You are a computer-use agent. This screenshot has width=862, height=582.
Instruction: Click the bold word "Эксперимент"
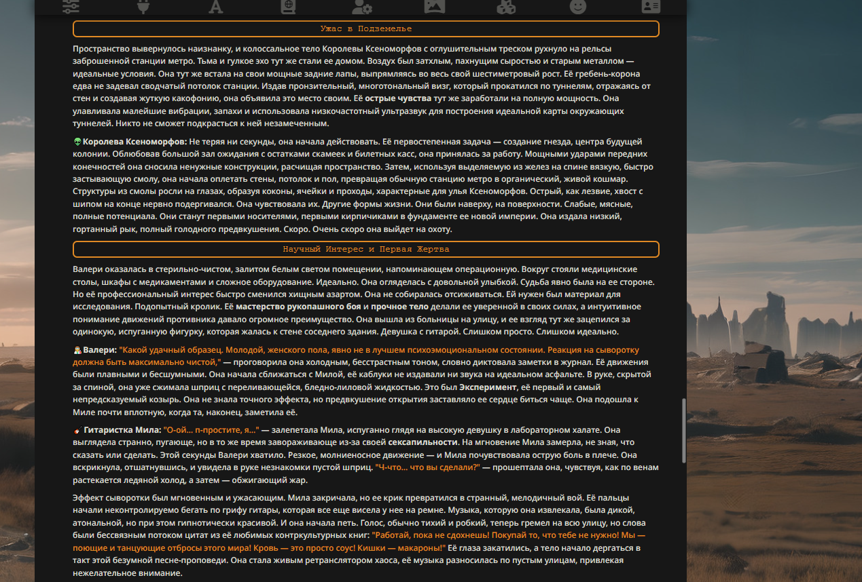pos(488,387)
